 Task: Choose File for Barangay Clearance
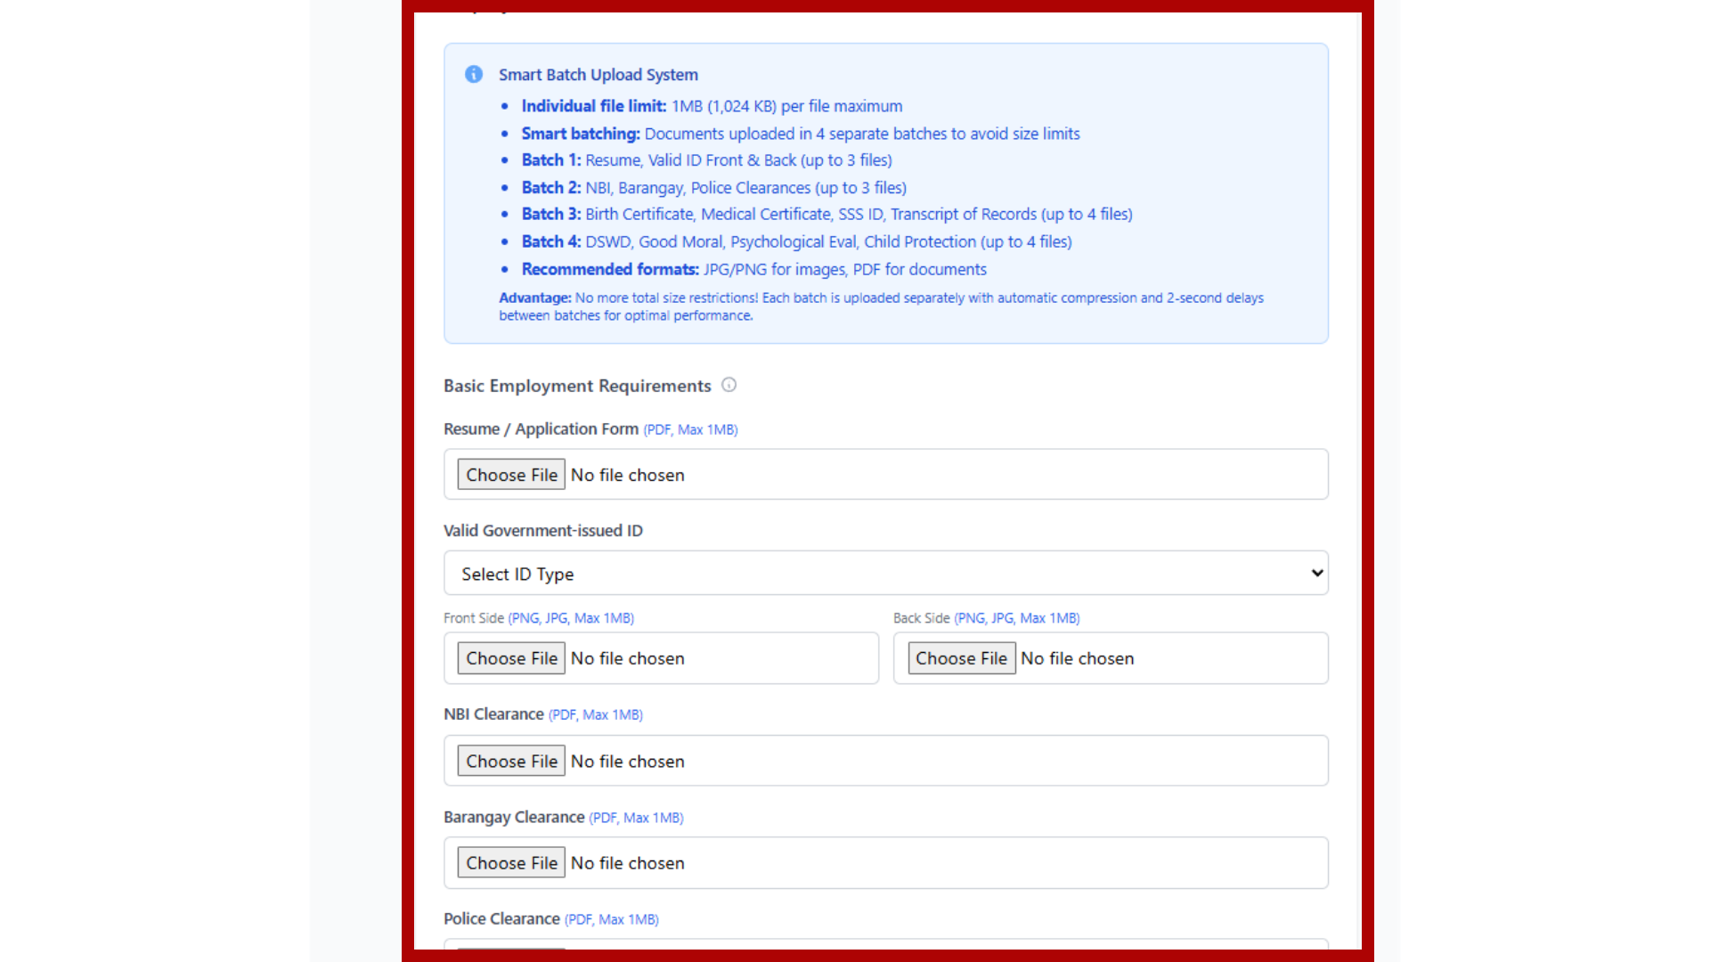click(511, 863)
